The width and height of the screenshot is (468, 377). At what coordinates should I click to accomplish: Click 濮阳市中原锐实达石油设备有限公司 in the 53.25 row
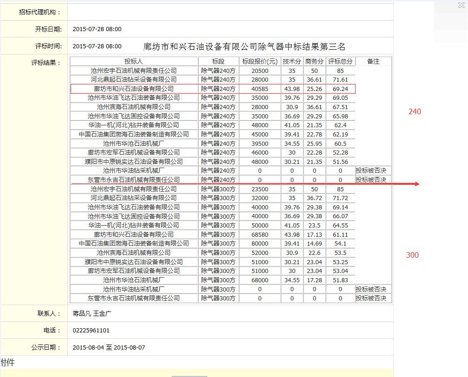coord(134,262)
